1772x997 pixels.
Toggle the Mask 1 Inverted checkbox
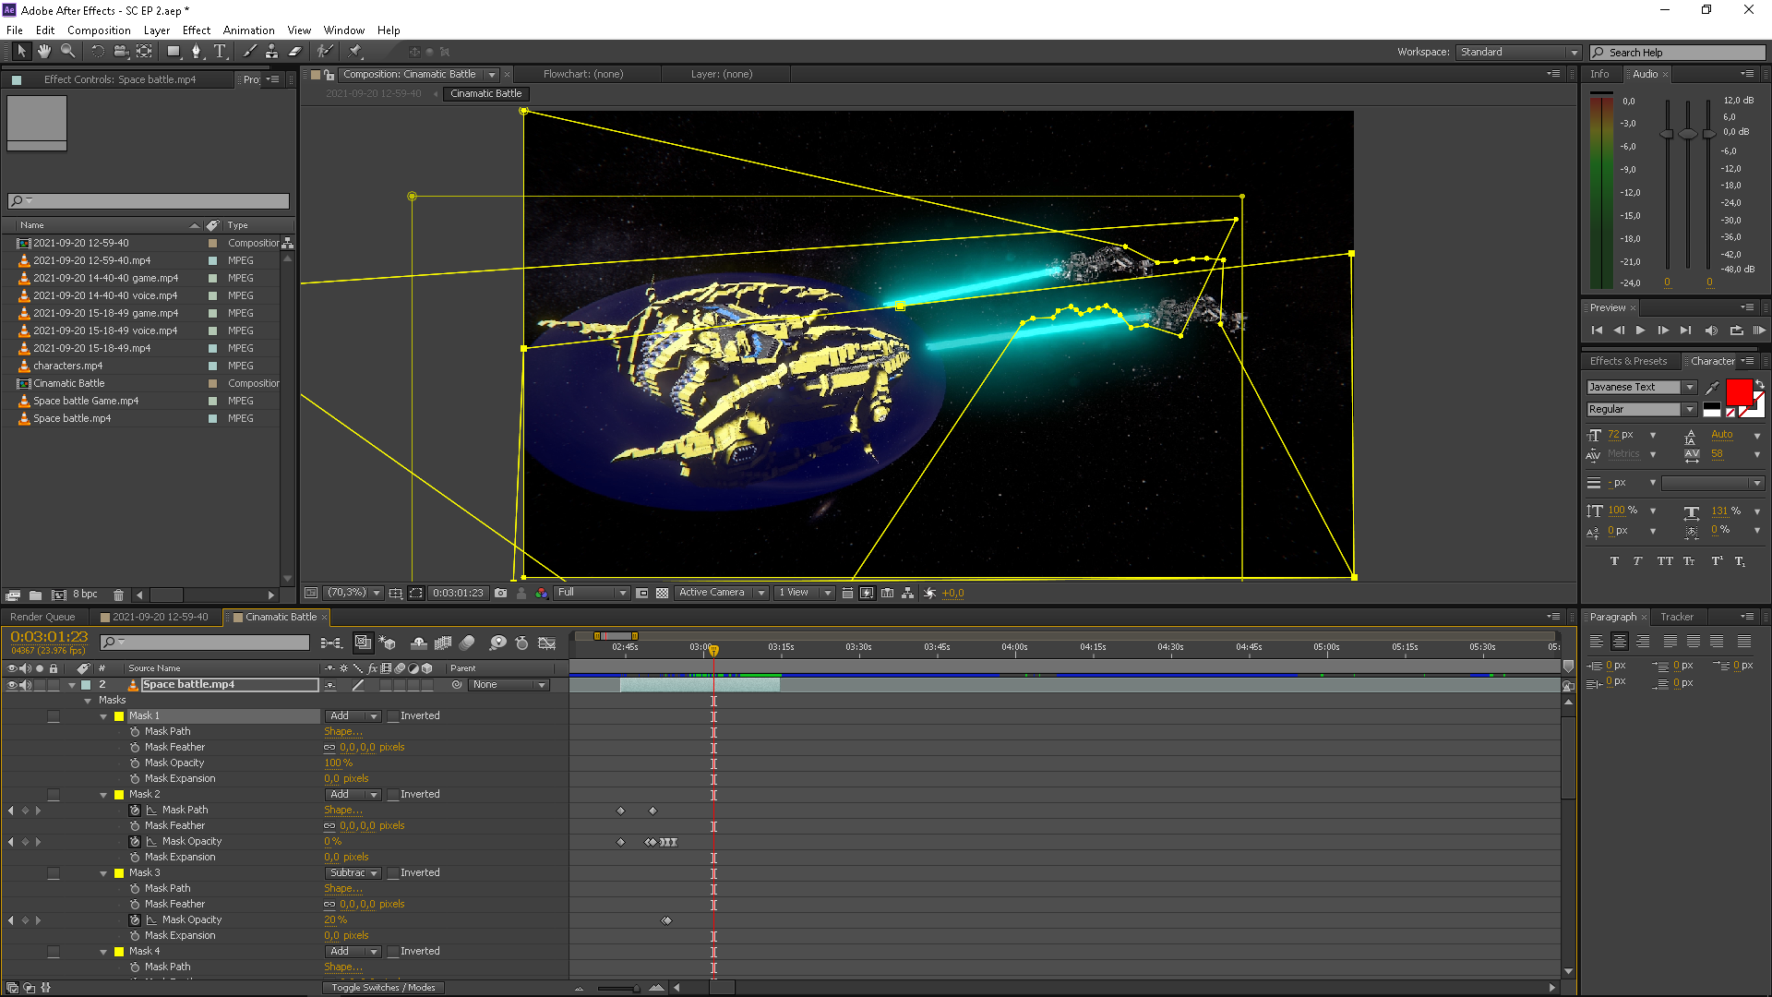pos(393,716)
